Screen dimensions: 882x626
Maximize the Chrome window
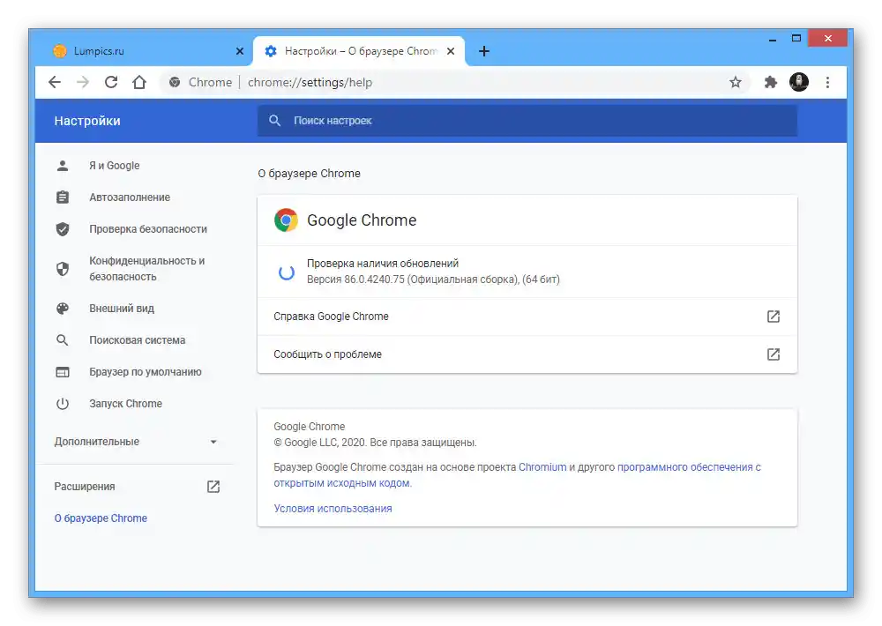click(796, 39)
